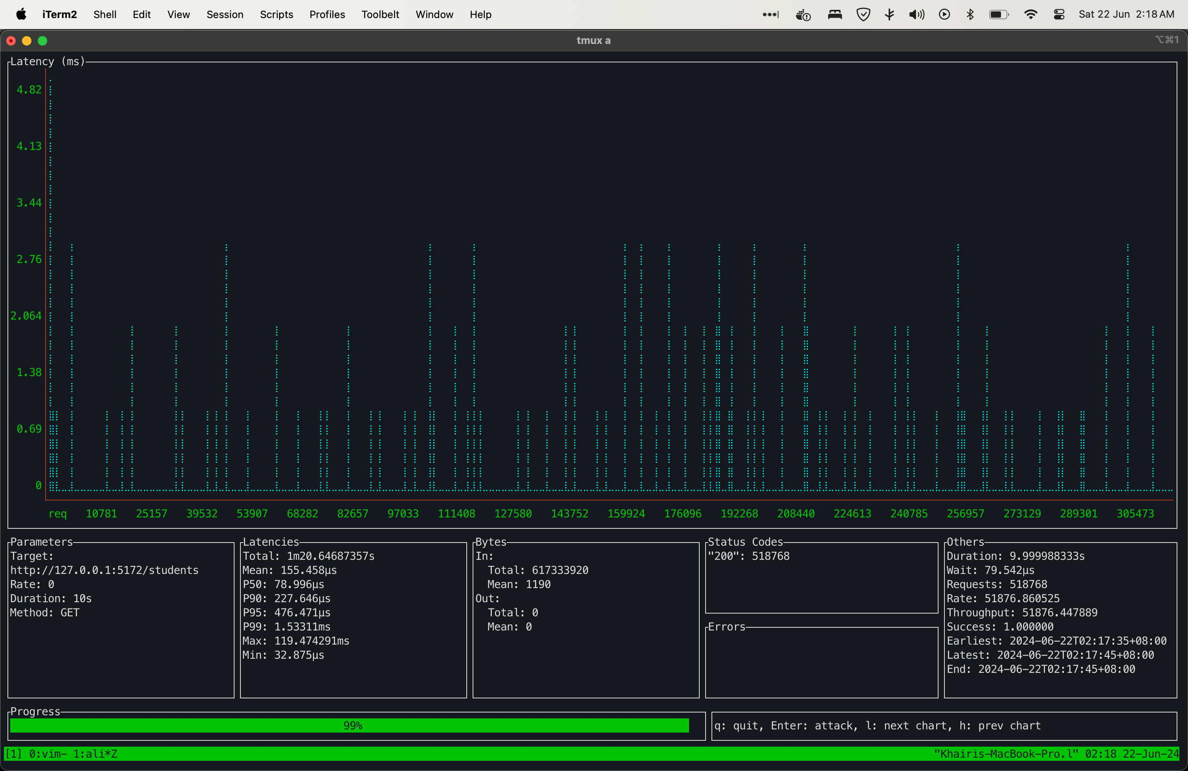Open Control Center toggles icon

point(1059,15)
